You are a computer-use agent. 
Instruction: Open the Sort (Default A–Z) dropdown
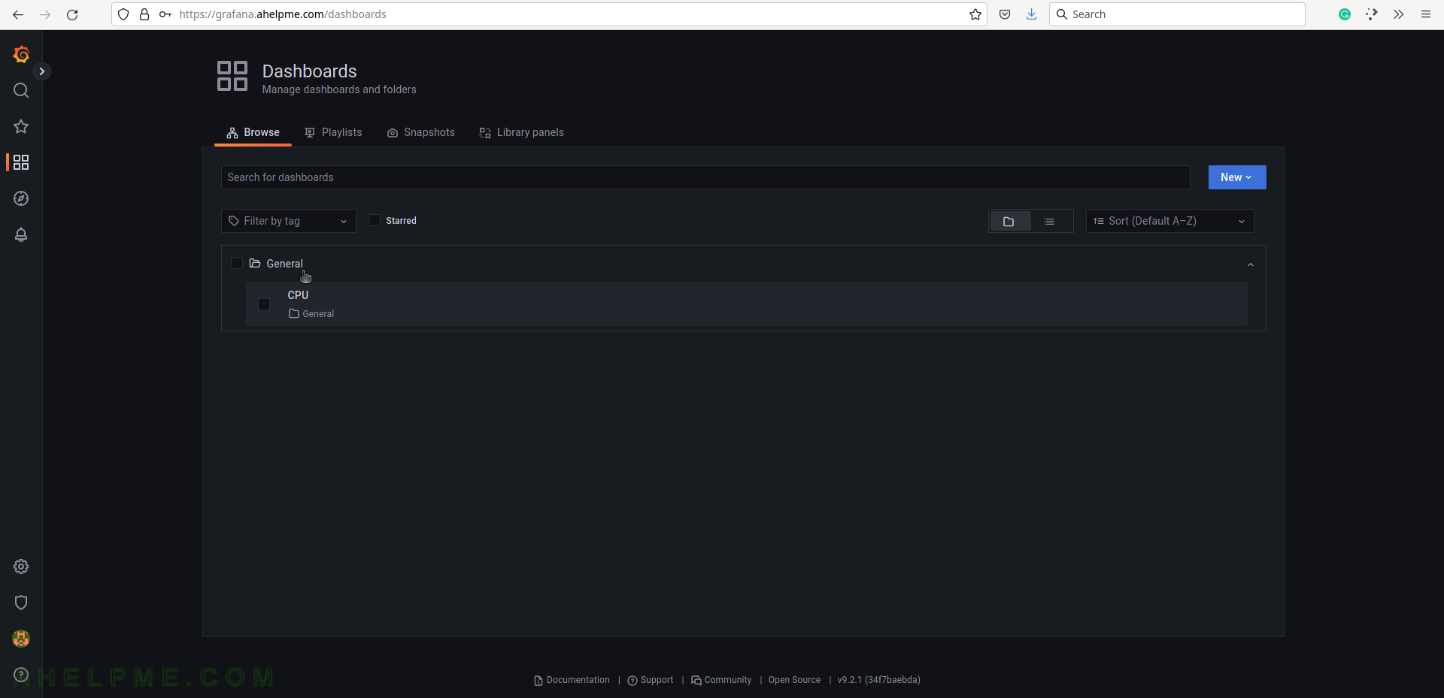[1170, 221]
